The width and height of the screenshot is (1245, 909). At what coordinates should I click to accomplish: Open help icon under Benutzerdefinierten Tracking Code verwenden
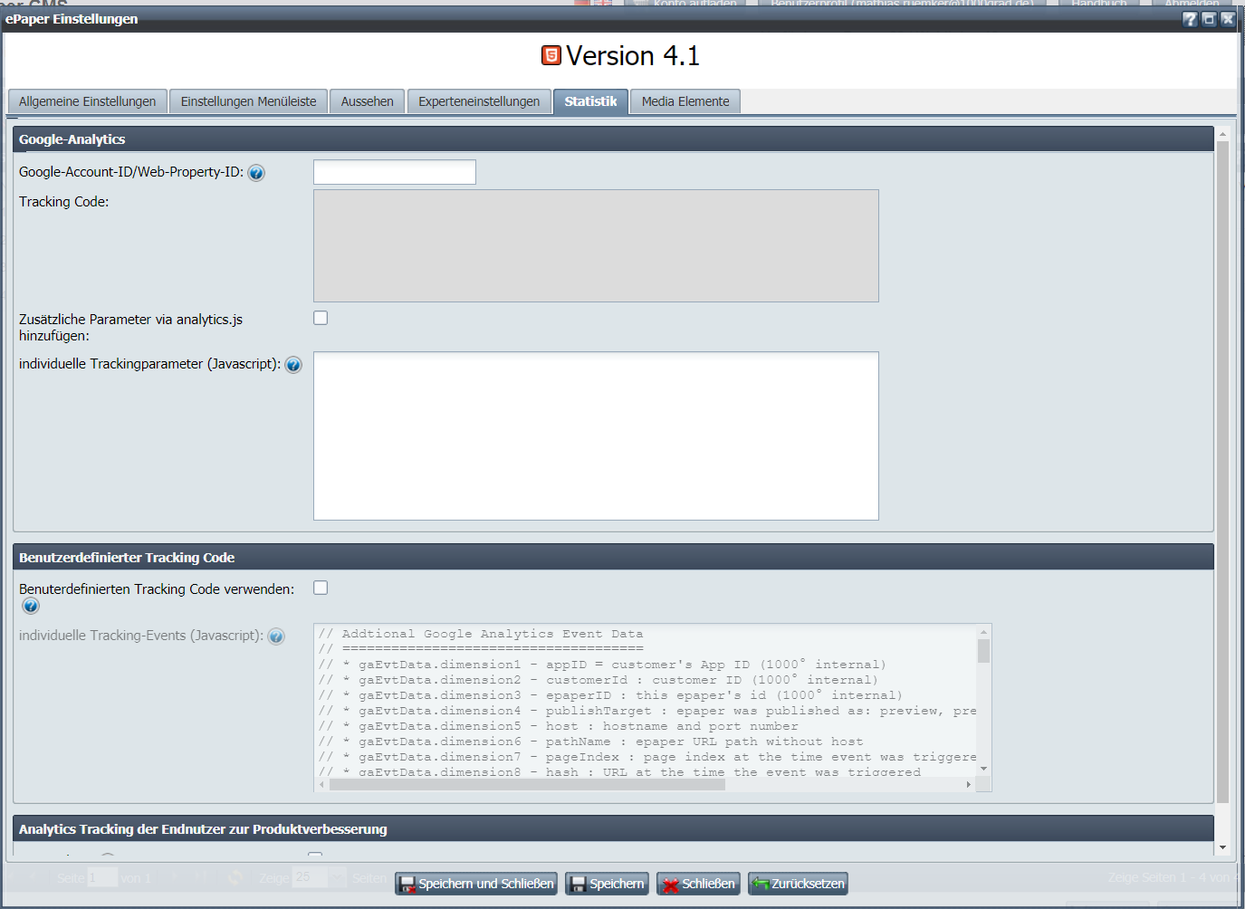[31, 606]
